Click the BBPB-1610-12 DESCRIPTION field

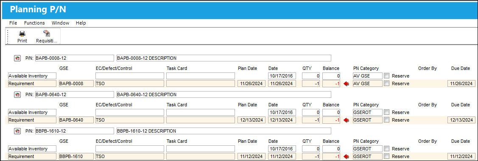[224, 131]
